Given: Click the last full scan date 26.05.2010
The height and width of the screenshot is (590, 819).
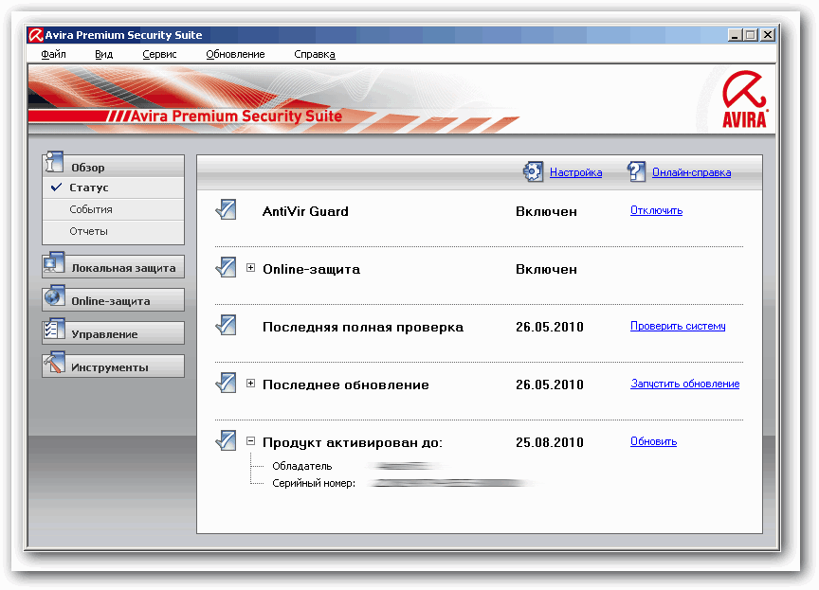Looking at the screenshot, I should pos(550,327).
